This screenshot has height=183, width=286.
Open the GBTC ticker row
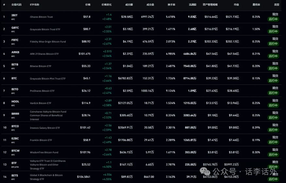pyautogui.click(x=141, y=29)
